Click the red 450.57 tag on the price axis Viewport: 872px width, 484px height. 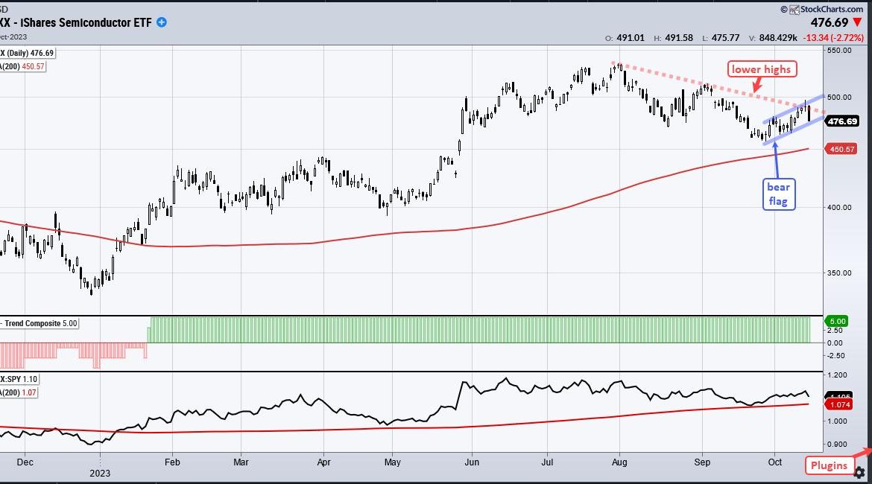[x=842, y=149]
